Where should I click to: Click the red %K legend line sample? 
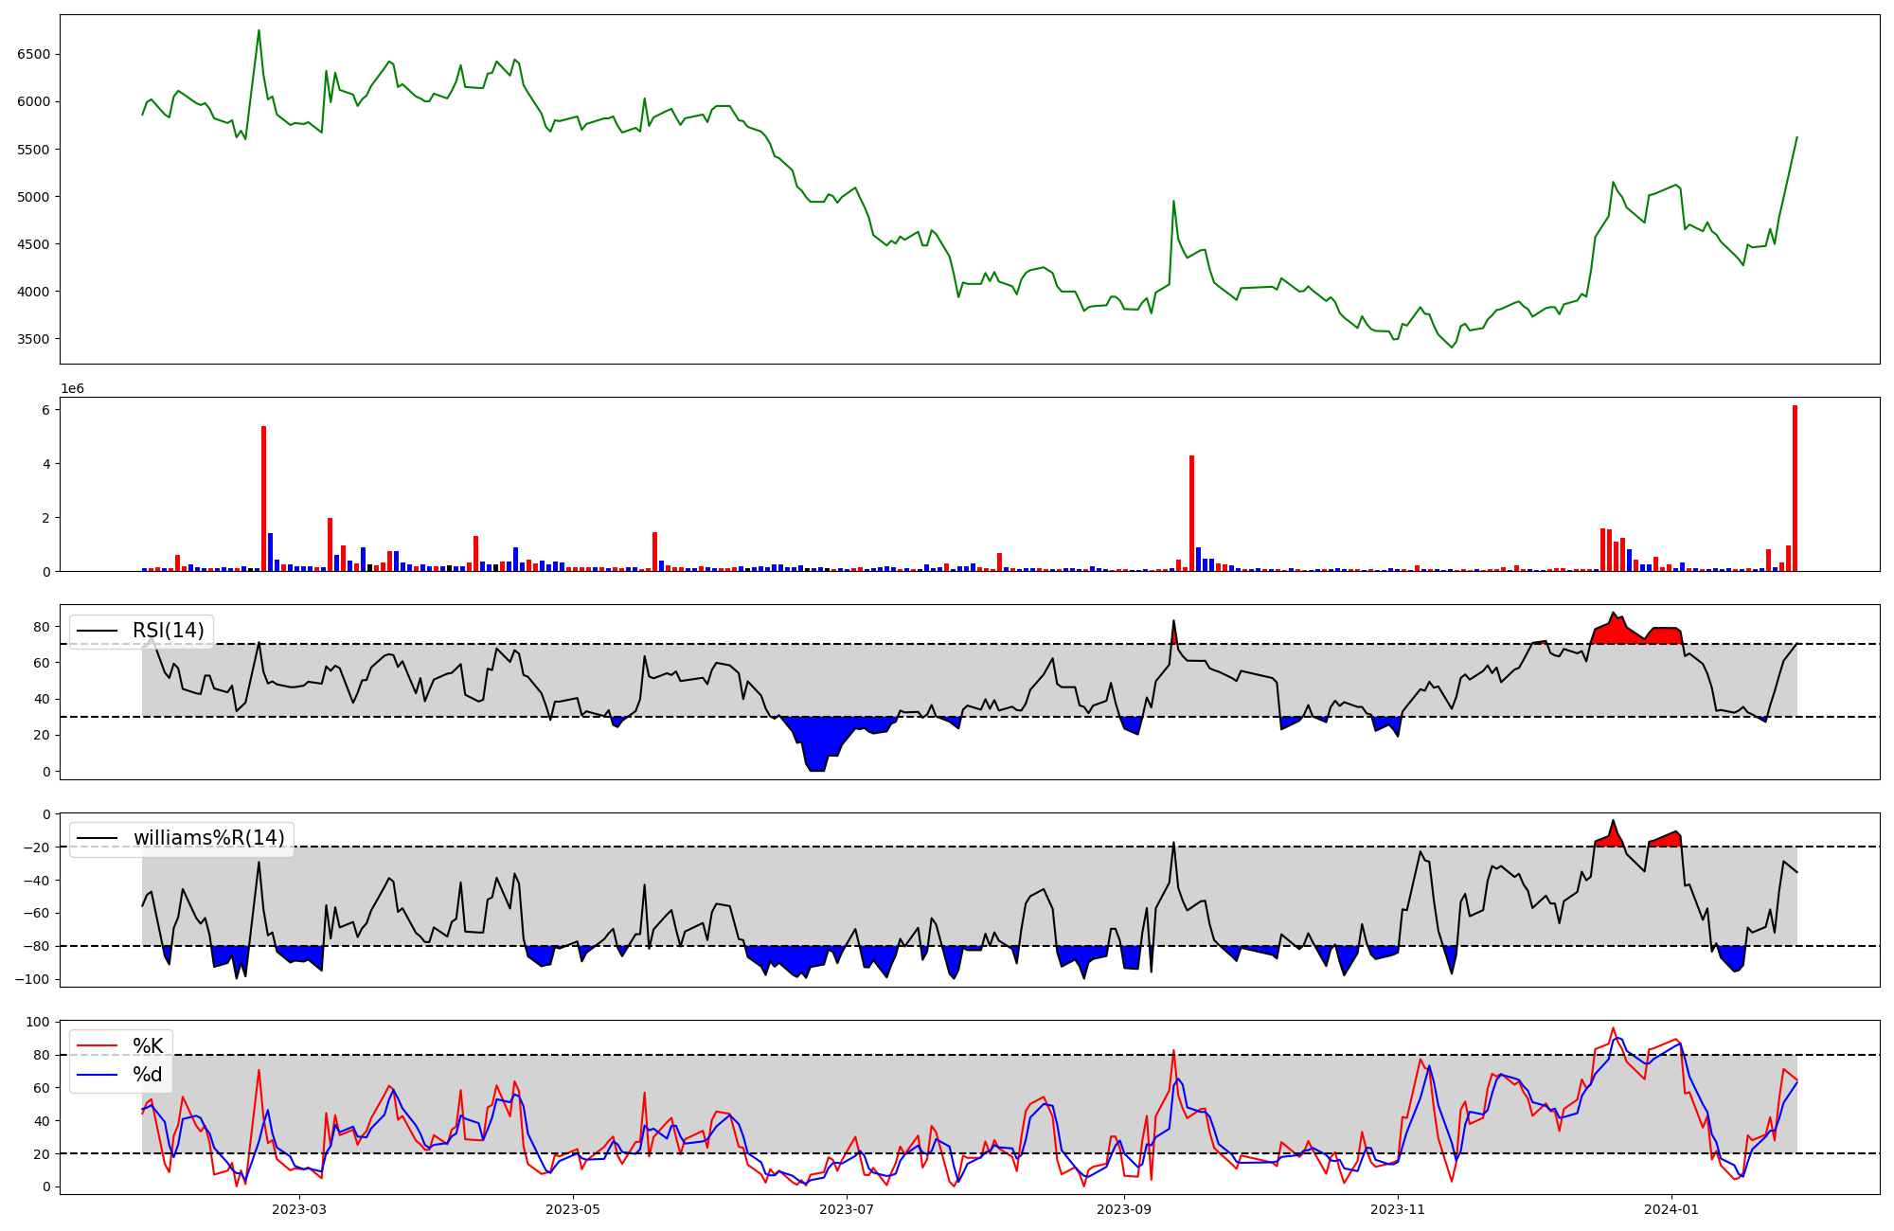click(97, 1045)
